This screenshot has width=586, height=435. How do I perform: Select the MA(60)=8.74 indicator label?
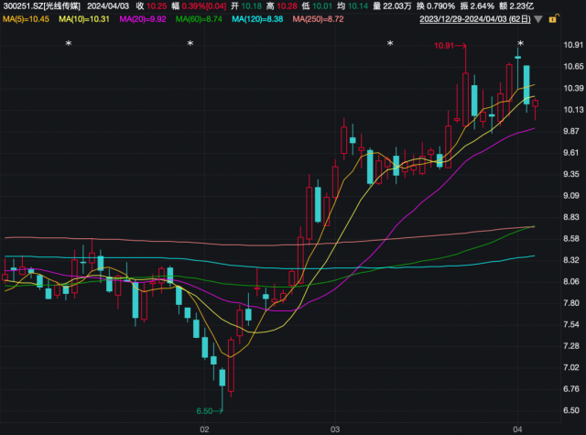[199, 19]
